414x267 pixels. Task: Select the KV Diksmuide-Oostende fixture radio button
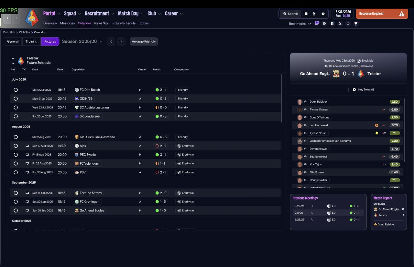[16, 137]
